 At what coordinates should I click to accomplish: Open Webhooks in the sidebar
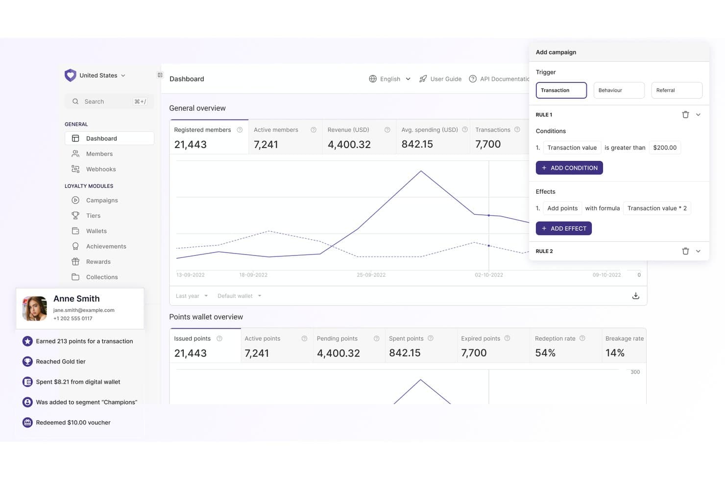(109, 169)
